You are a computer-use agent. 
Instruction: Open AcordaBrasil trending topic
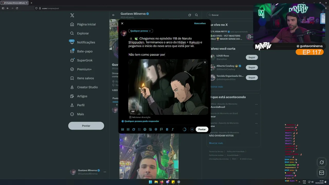click(218, 107)
